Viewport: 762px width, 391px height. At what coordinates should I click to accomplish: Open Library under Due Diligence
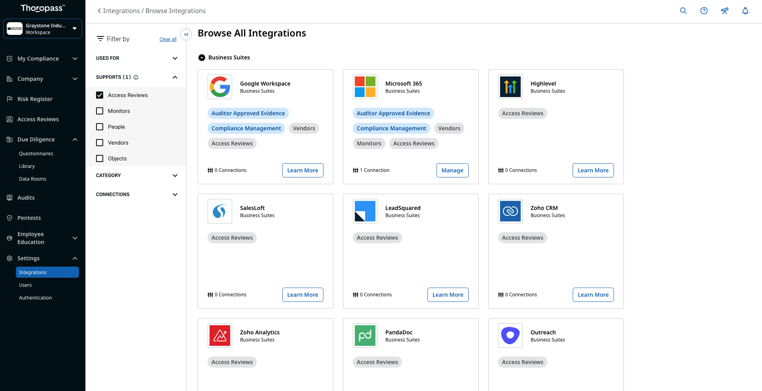click(27, 166)
